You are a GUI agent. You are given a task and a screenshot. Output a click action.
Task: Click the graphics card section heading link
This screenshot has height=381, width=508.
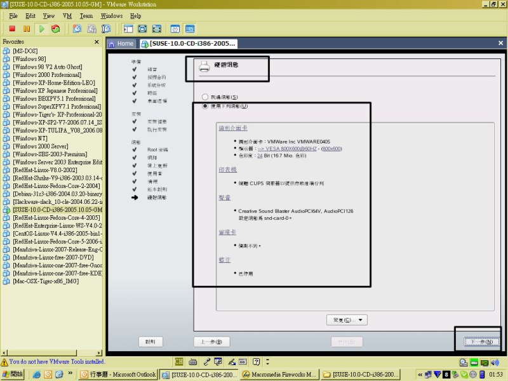point(233,128)
